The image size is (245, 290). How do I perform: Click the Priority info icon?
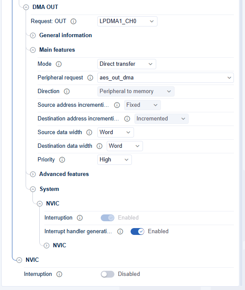62,160
